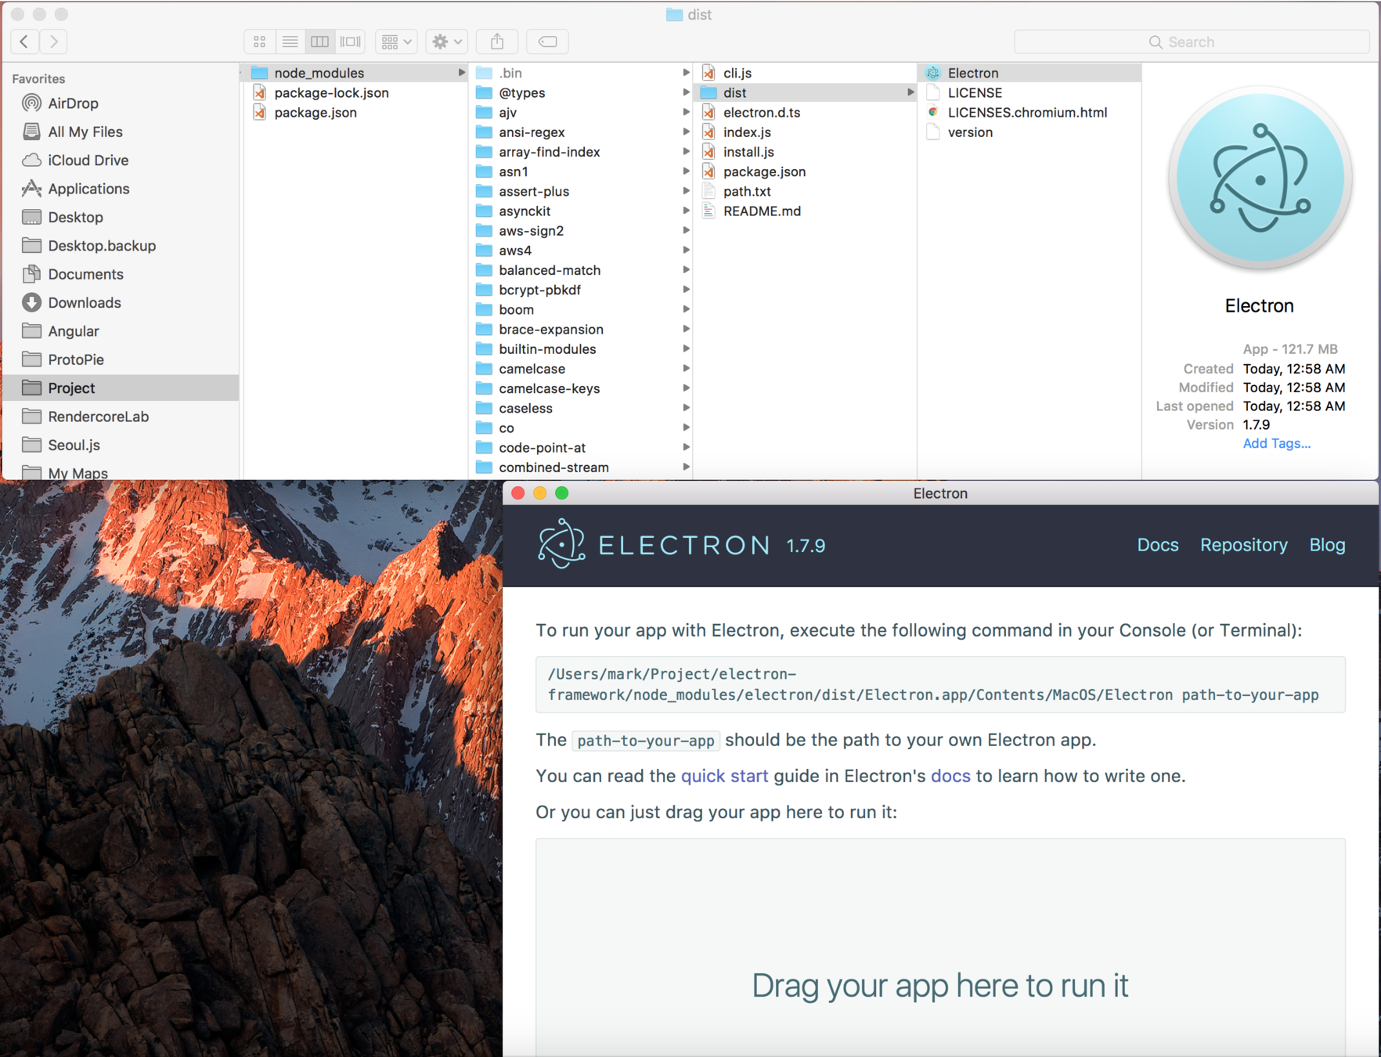Select the brace-expansion folder

click(581, 330)
